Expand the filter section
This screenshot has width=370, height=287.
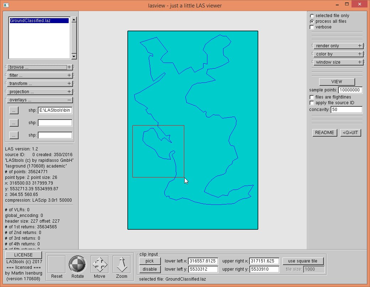(x=69, y=75)
